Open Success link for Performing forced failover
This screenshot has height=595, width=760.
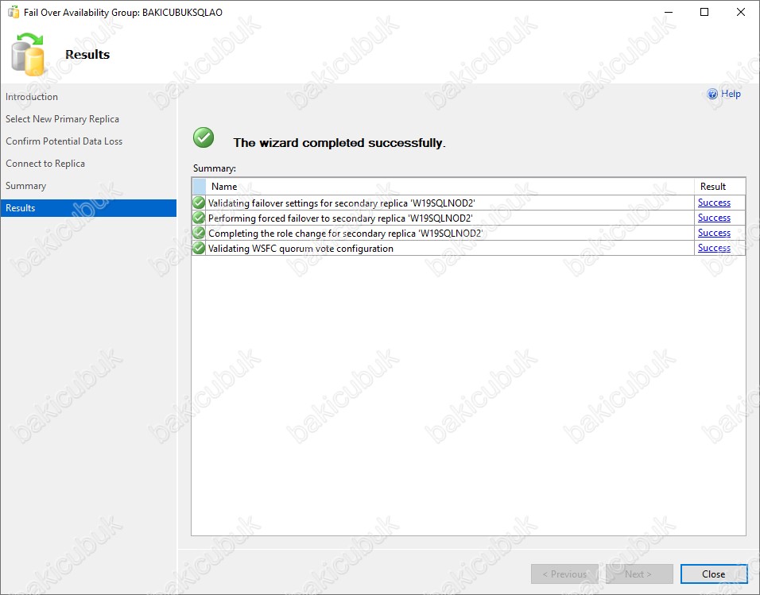tap(714, 218)
